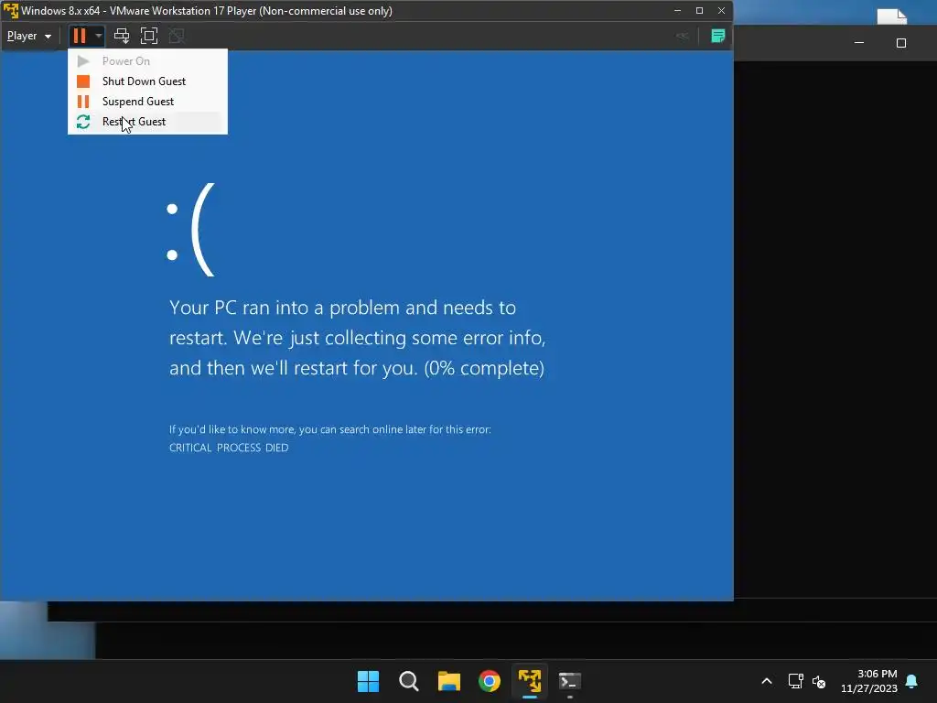This screenshot has height=703, width=937.
Task: Select Power On menu item
Action: coord(147,61)
